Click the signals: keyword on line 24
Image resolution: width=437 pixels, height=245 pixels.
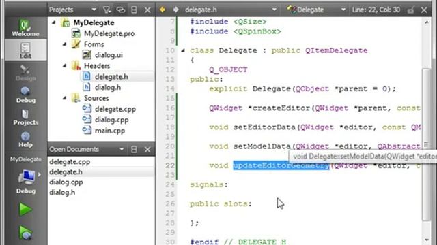(x=209, y=184)
